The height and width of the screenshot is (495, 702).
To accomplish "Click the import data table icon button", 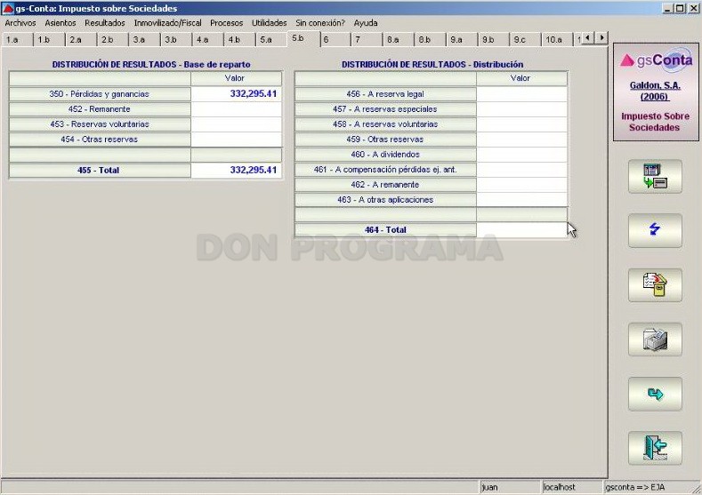I will tap(655, 177).
